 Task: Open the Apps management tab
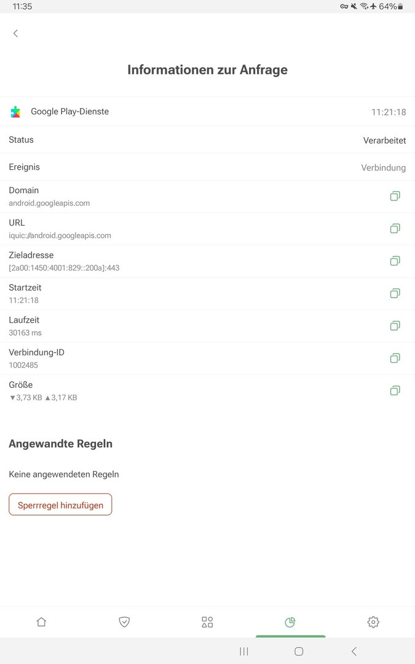tap(207, 622)
